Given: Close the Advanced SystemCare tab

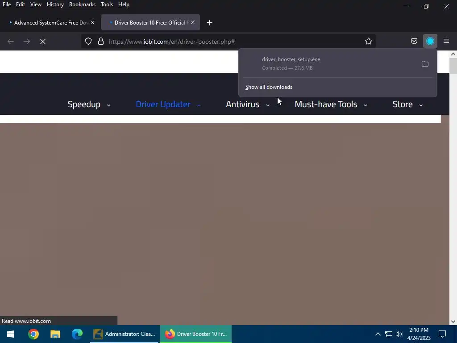Looking at the screenshot, I should pos(92,22).
